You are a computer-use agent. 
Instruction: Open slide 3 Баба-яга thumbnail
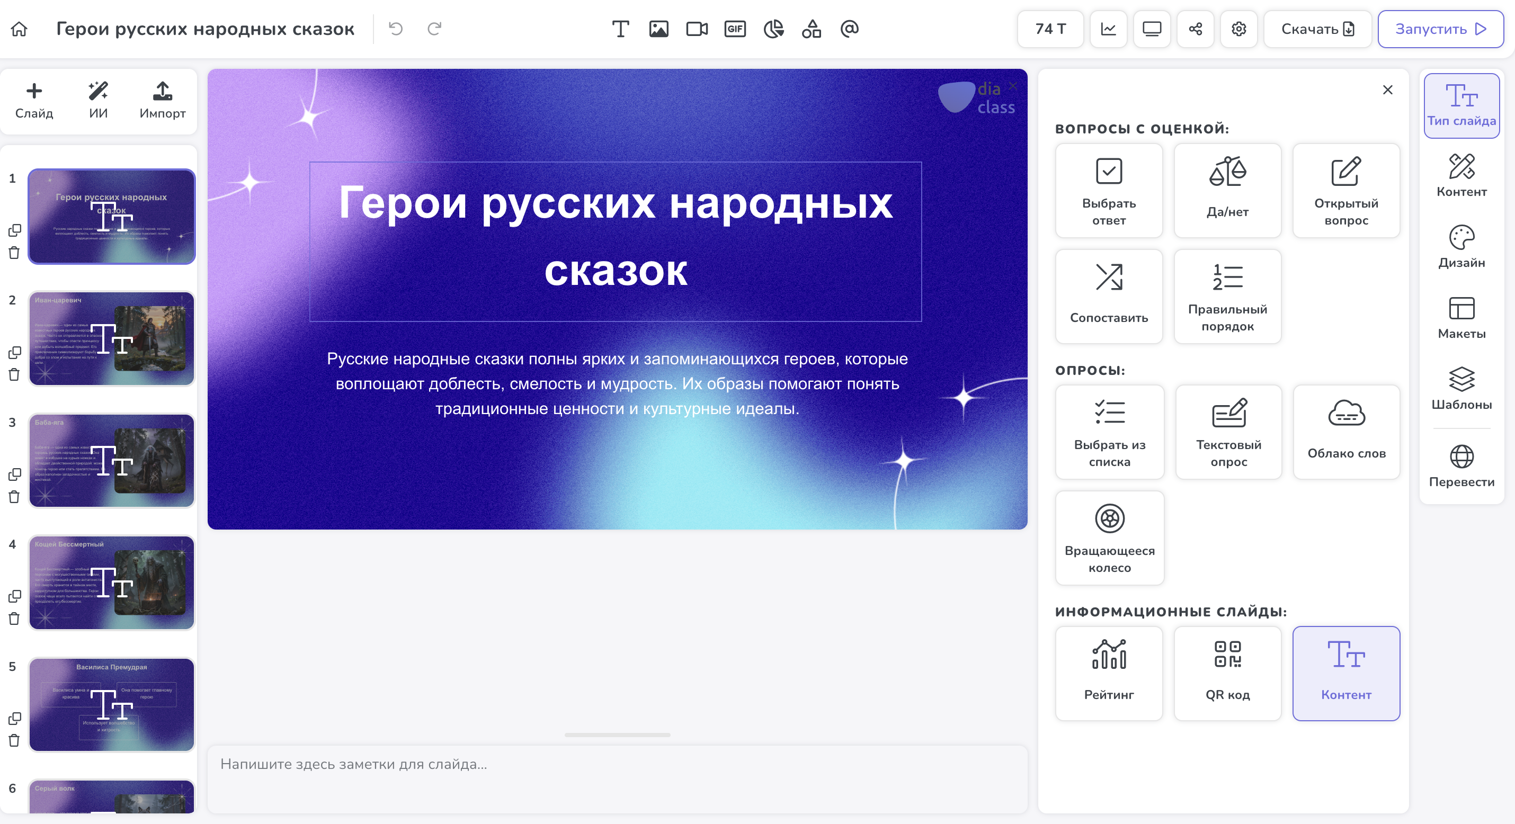[x=112, y=461]
